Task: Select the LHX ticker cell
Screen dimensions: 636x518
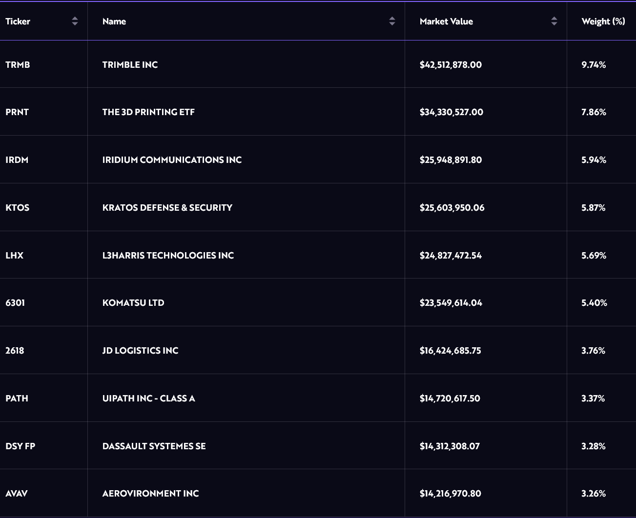Action: pos(14,256)
